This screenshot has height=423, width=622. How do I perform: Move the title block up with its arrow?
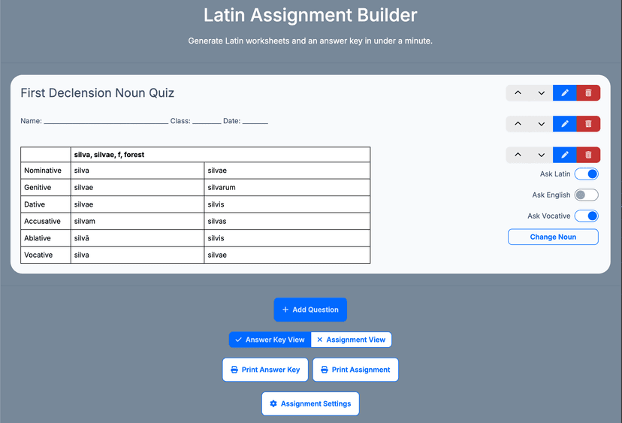point(518,93)
